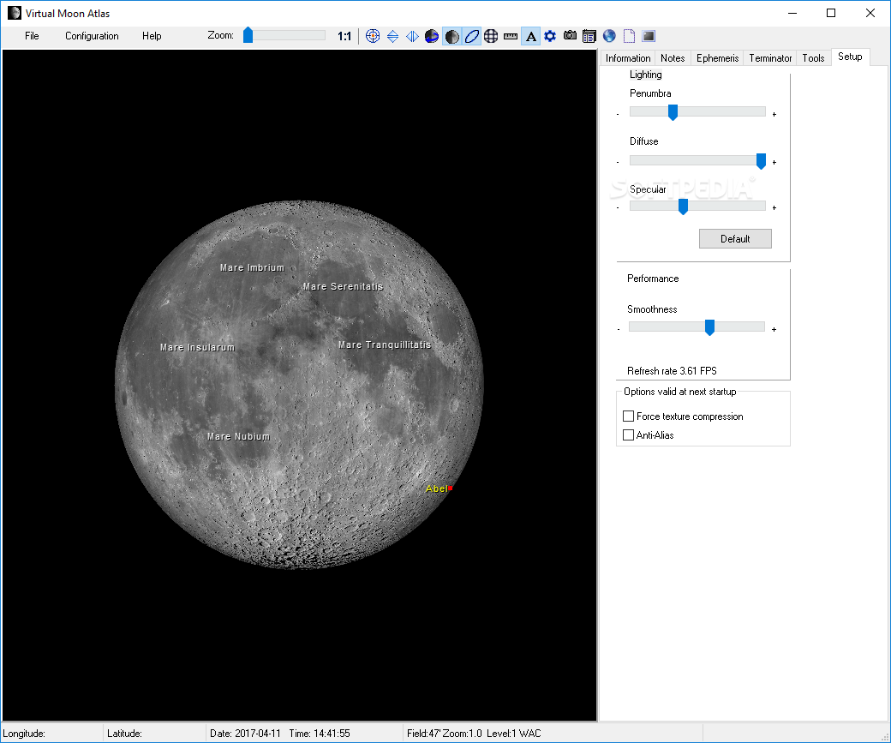Click the Default lighting button
Screen dimensions: 891x743
(x=735, y=239)
